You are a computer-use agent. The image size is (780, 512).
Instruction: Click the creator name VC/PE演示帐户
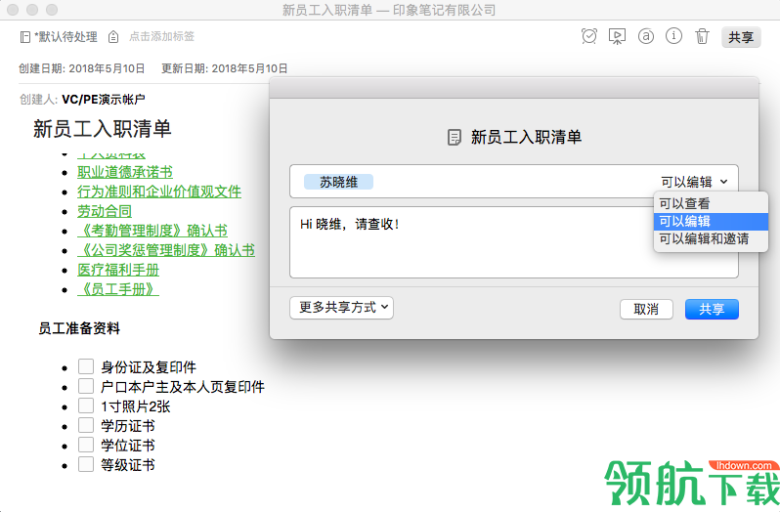[x=104, y=100]
